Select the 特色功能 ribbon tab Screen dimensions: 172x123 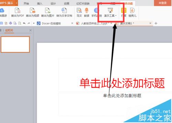pyautogui.click(x=128, y=3)
